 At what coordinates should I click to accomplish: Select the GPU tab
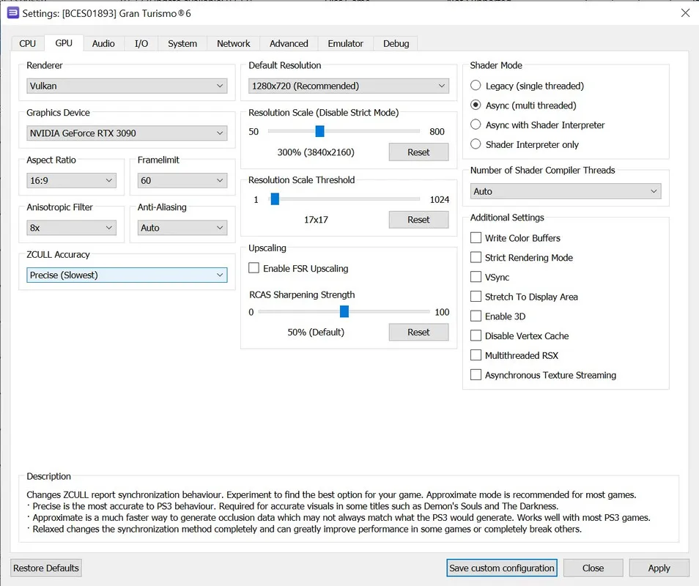point(64,42)
